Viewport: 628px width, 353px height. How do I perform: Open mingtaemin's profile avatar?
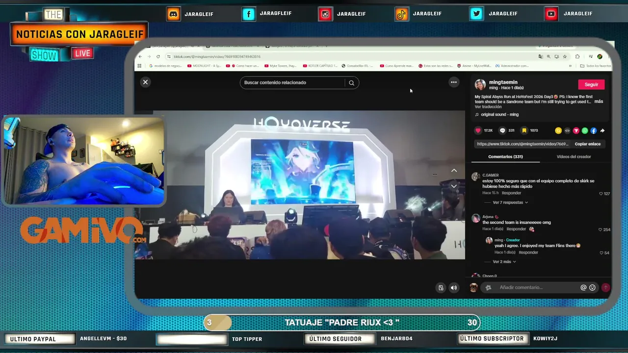click(480, 85)
